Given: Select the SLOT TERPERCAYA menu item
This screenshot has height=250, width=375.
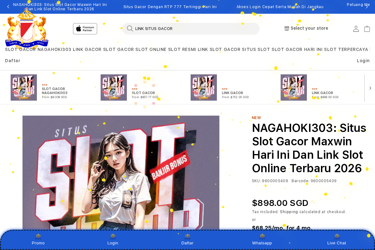Looking at the screenshot, I should 345,49.
